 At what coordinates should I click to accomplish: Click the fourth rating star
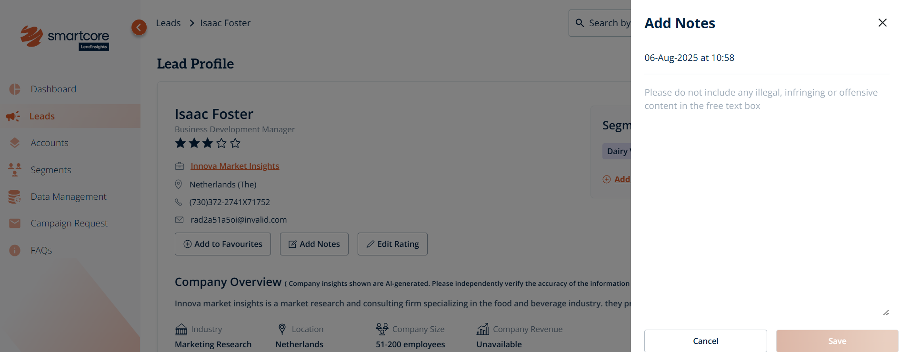(x=221, y=143)
